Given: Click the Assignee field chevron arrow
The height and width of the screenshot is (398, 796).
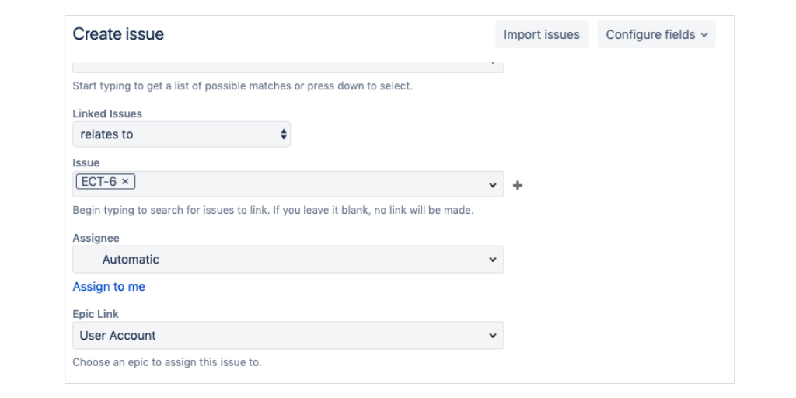Looking at the screenshot, I should [492, 260].
